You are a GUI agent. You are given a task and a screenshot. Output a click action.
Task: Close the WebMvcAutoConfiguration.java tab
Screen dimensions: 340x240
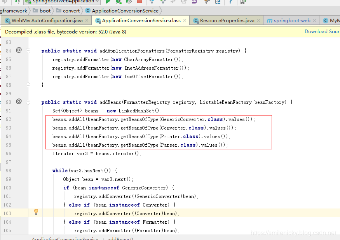pos(87,21)
